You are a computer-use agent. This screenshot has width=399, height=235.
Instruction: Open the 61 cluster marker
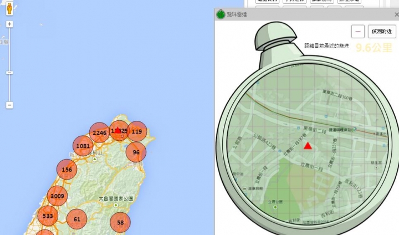tap(77, 219)
